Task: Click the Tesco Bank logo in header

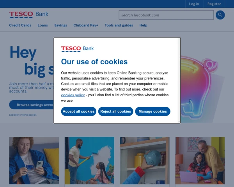Action: pos(28,15)
